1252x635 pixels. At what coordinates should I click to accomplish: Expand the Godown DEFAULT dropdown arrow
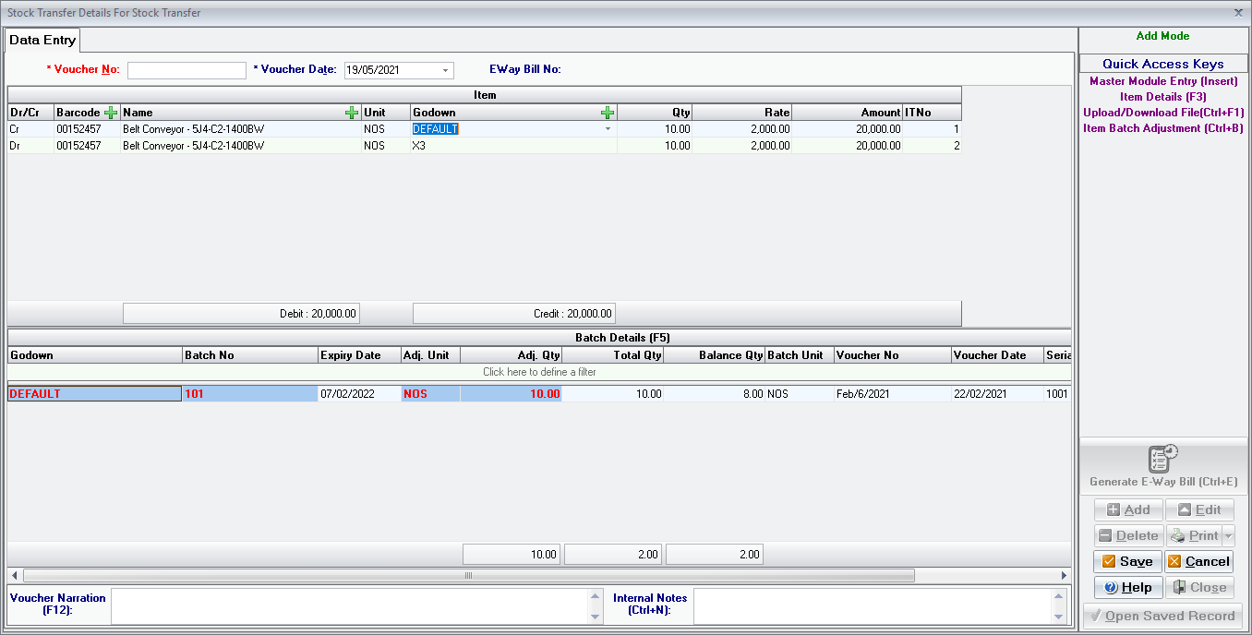(608, 129)
